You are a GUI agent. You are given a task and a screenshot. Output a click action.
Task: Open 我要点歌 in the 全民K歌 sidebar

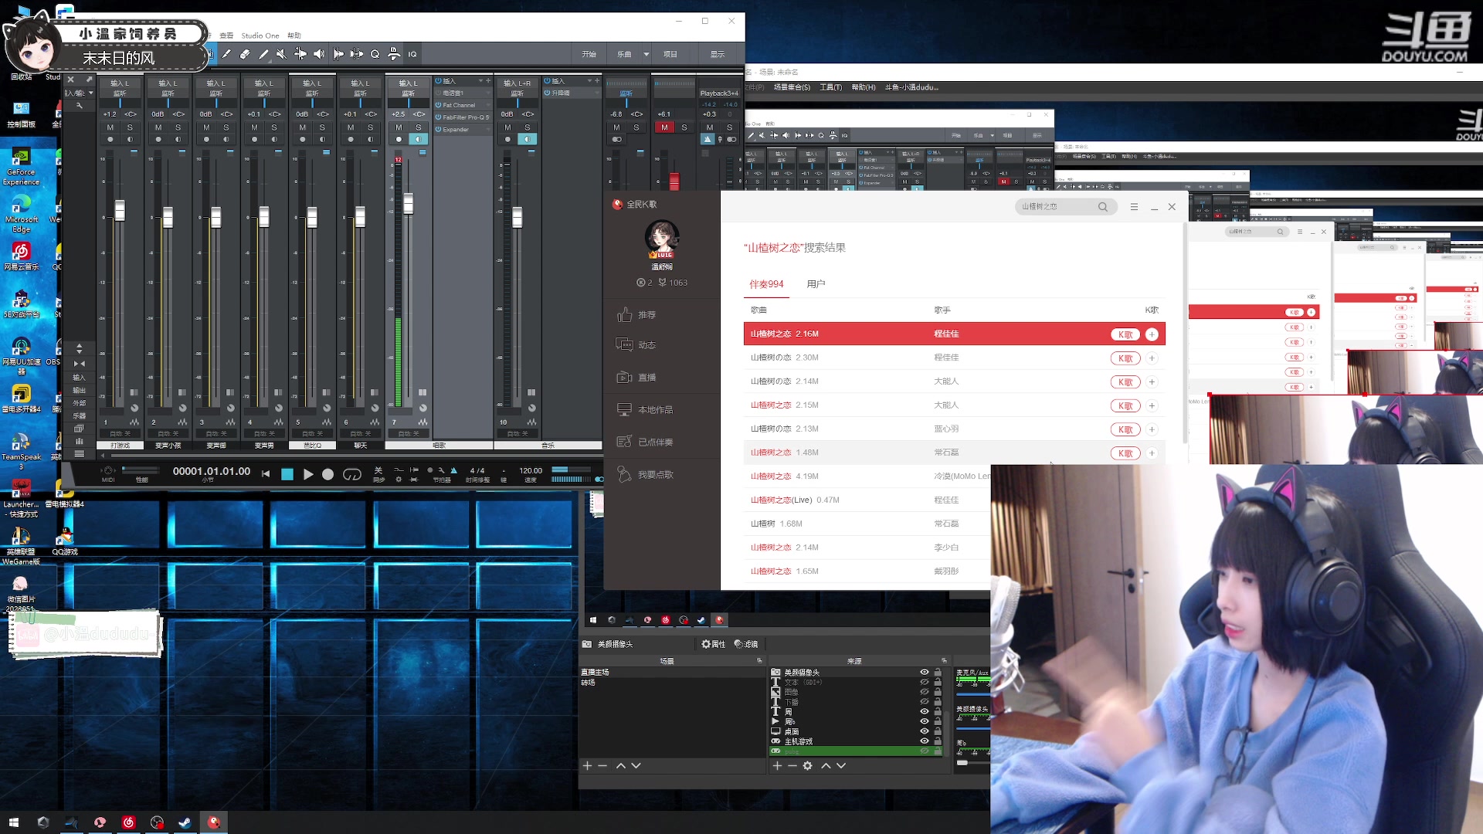click(645, 475)
